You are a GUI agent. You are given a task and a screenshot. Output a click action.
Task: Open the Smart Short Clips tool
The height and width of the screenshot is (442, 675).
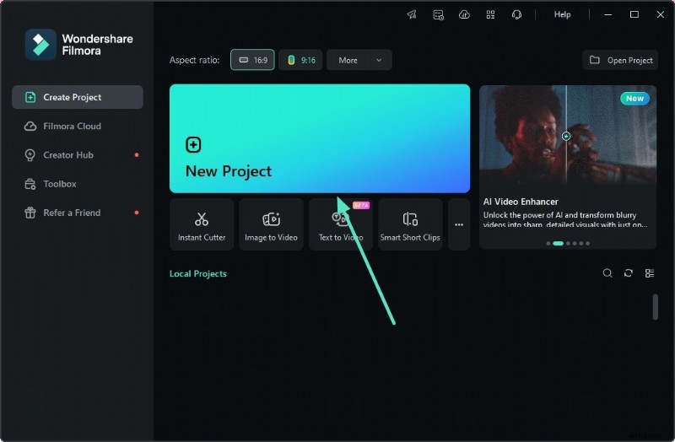point(410,225)
